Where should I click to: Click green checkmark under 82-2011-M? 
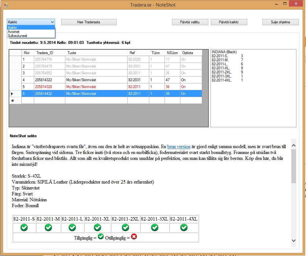[x=48, y=227]
